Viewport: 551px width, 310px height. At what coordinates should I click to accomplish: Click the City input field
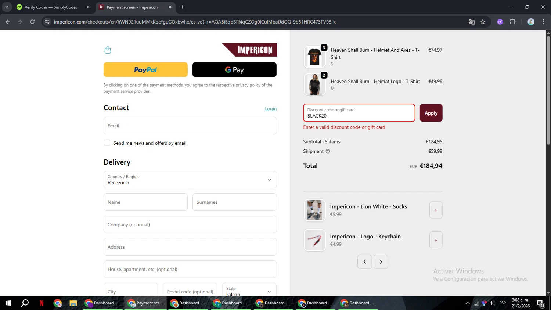(131, 290)
